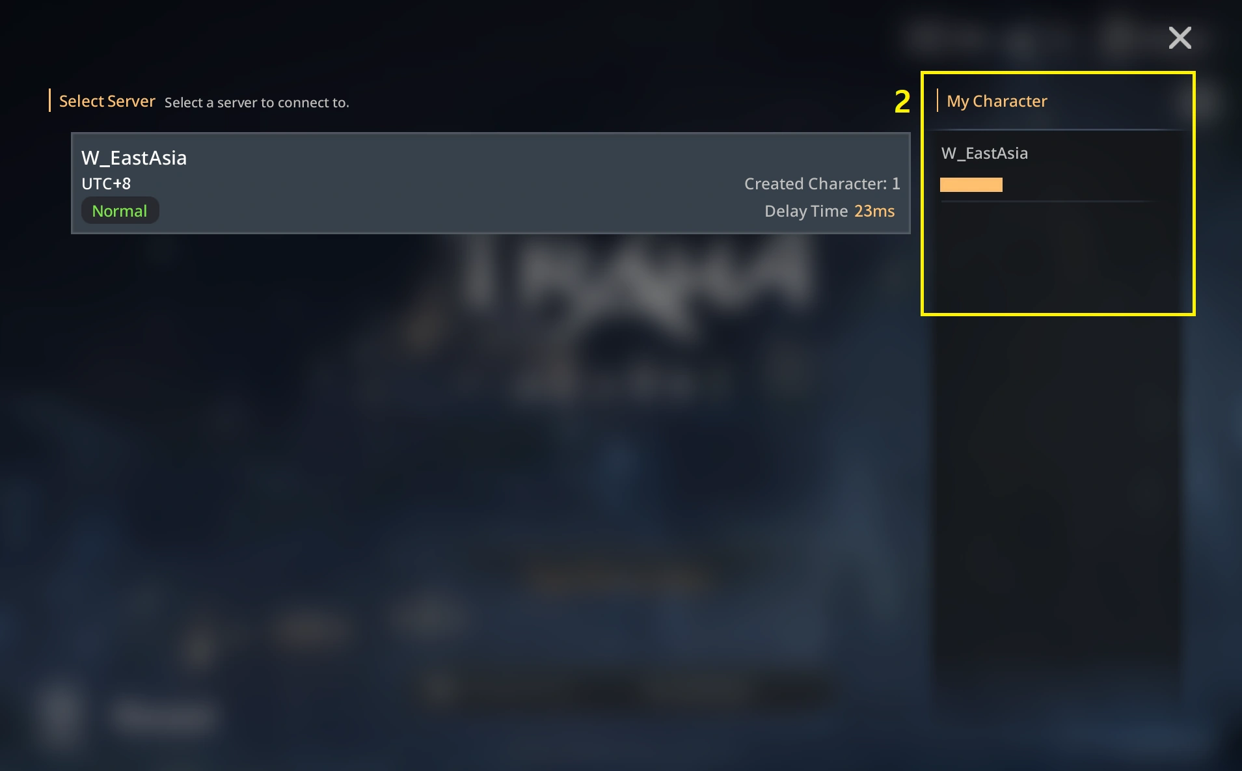This screenshot has width=1242, height=771.
Task: Click the blurred label beside the bottom-left icon
Action: 163,716
